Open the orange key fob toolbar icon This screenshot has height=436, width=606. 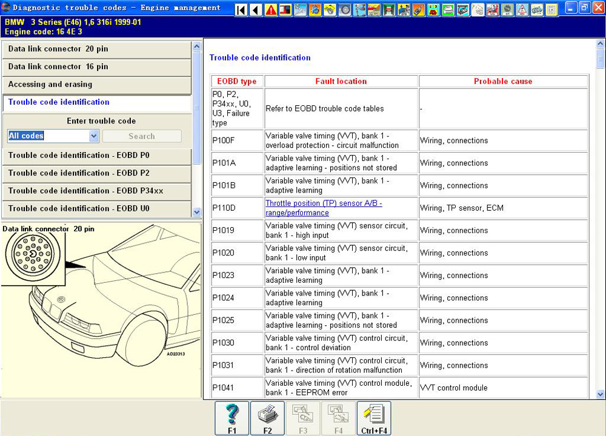pyautogui.click(x=419, y=10)
